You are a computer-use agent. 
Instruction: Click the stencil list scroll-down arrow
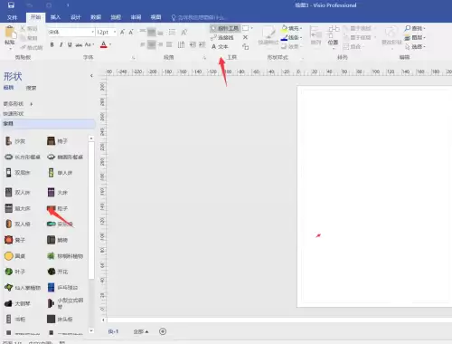pyautogui.click(x=91, y=330)
